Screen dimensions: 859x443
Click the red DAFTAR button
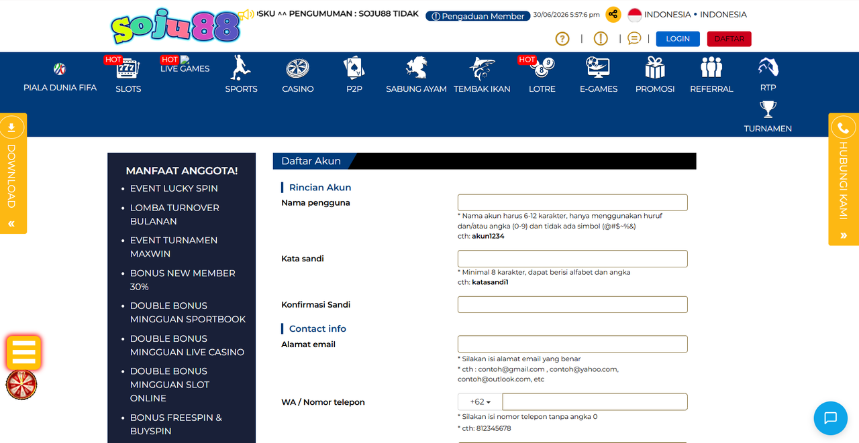[729, 39]
